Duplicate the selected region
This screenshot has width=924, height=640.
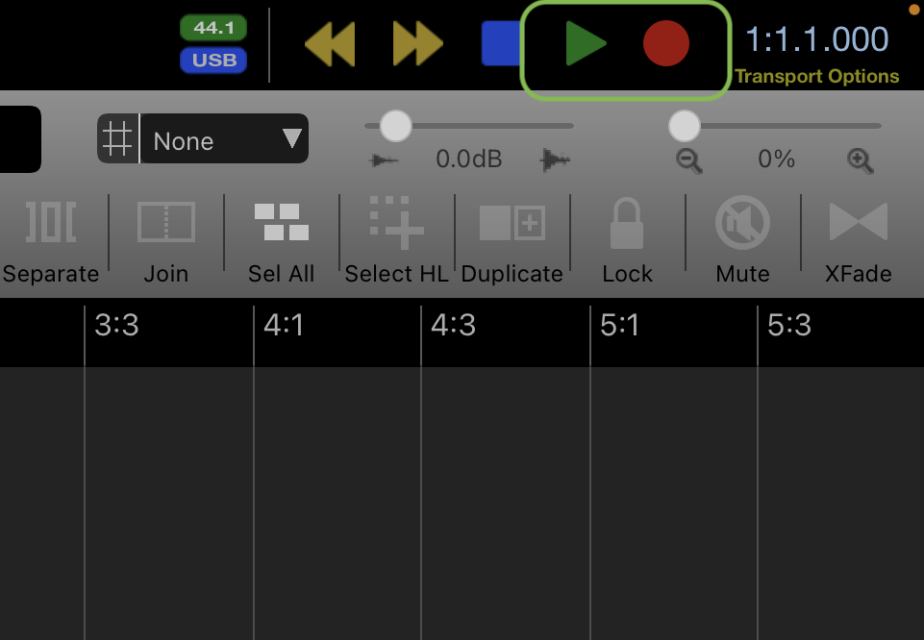point(512,241)
